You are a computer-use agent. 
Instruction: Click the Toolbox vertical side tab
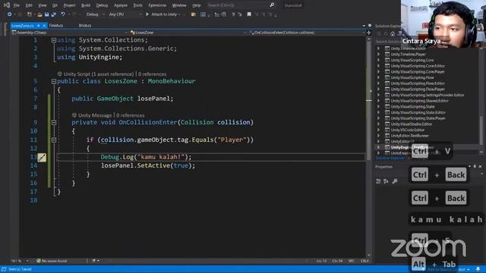coord(5,29)
